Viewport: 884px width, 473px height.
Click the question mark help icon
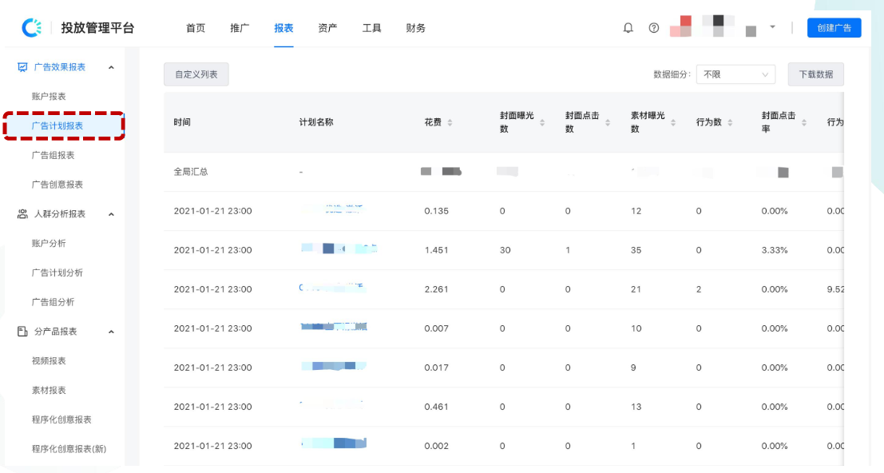click(653, 26)
